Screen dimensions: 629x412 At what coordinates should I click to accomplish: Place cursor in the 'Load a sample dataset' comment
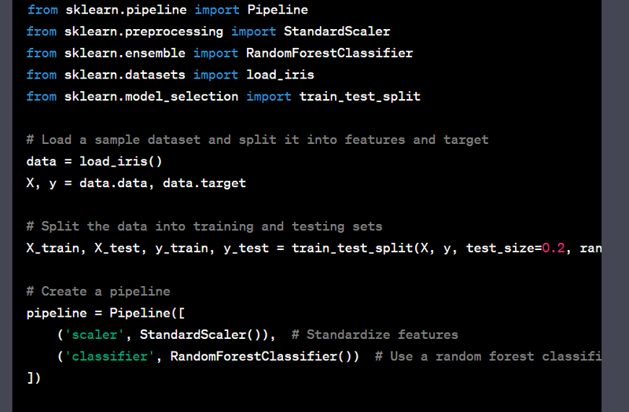coord(258,140)
